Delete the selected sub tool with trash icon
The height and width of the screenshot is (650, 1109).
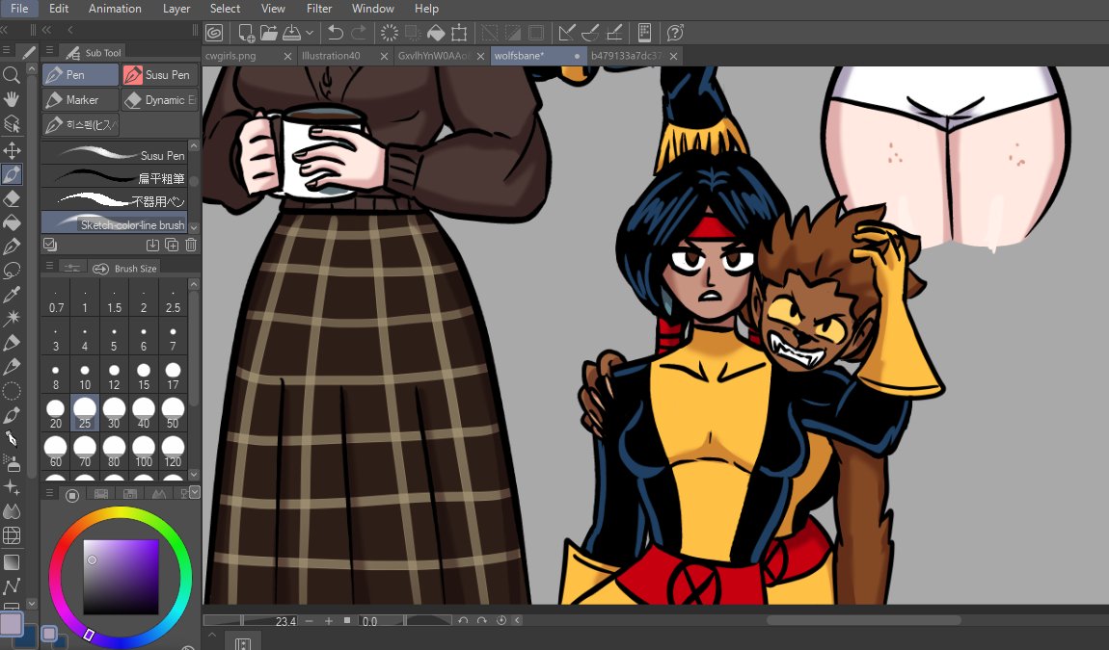[190, 246]
